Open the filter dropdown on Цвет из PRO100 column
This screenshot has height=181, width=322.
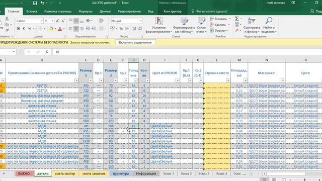178,80
